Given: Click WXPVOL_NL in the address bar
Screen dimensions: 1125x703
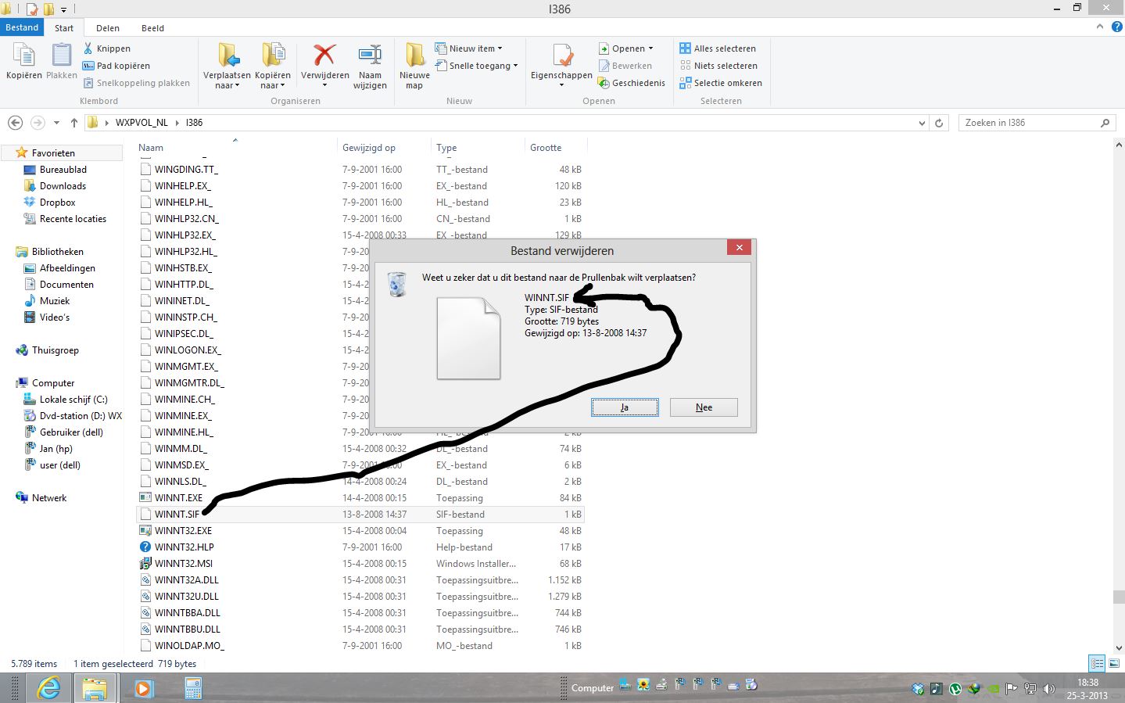Looking at the screenshot, I should coord(142,123).
